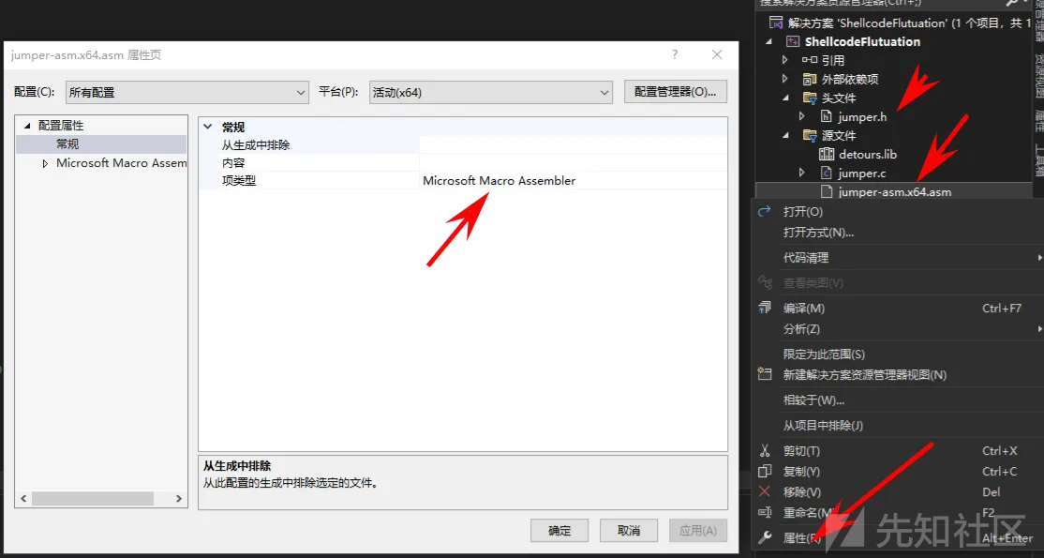Click the 确定 button
The width and height of the screenshot is (1044, 558).
559,531
